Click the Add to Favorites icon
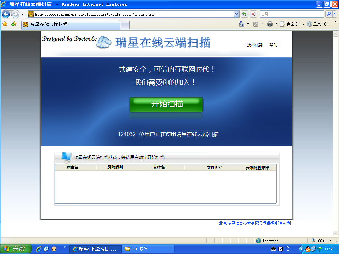 point(14,24)
